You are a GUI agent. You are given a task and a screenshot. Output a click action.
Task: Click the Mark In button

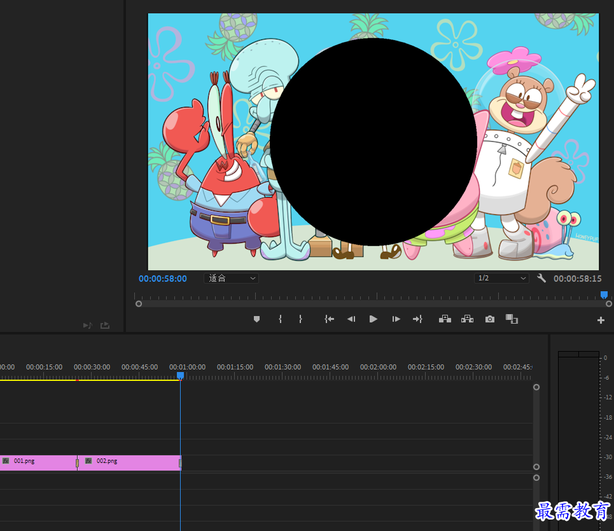280,319
